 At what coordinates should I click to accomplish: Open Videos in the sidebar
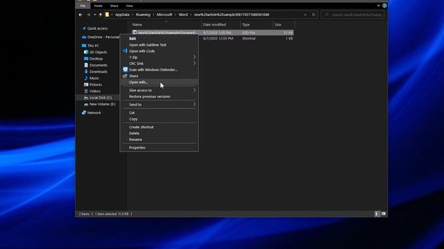(x=95, y=91)
